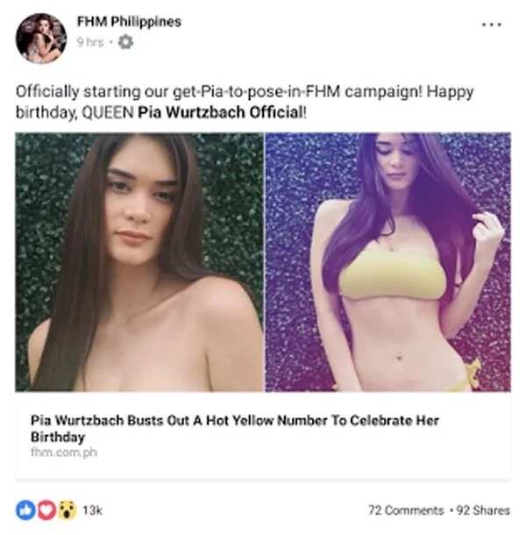Viewport: 526px width, 535px height.
Task: Open the 72 Comments link
Action: pos(406,510)
